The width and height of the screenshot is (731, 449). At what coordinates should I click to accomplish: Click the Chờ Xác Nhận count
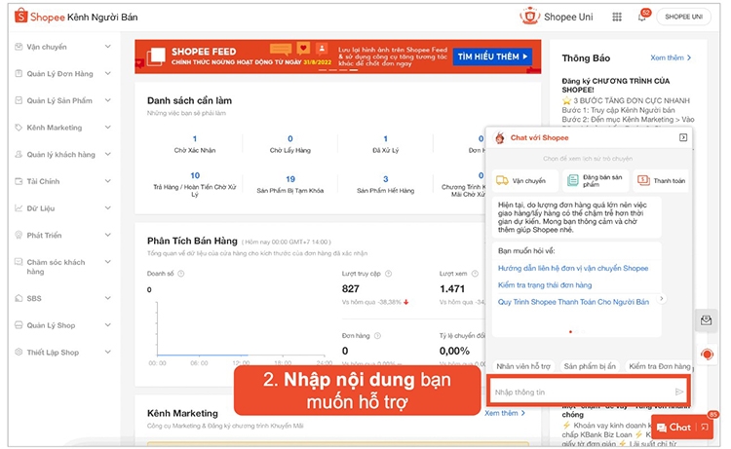195,139
